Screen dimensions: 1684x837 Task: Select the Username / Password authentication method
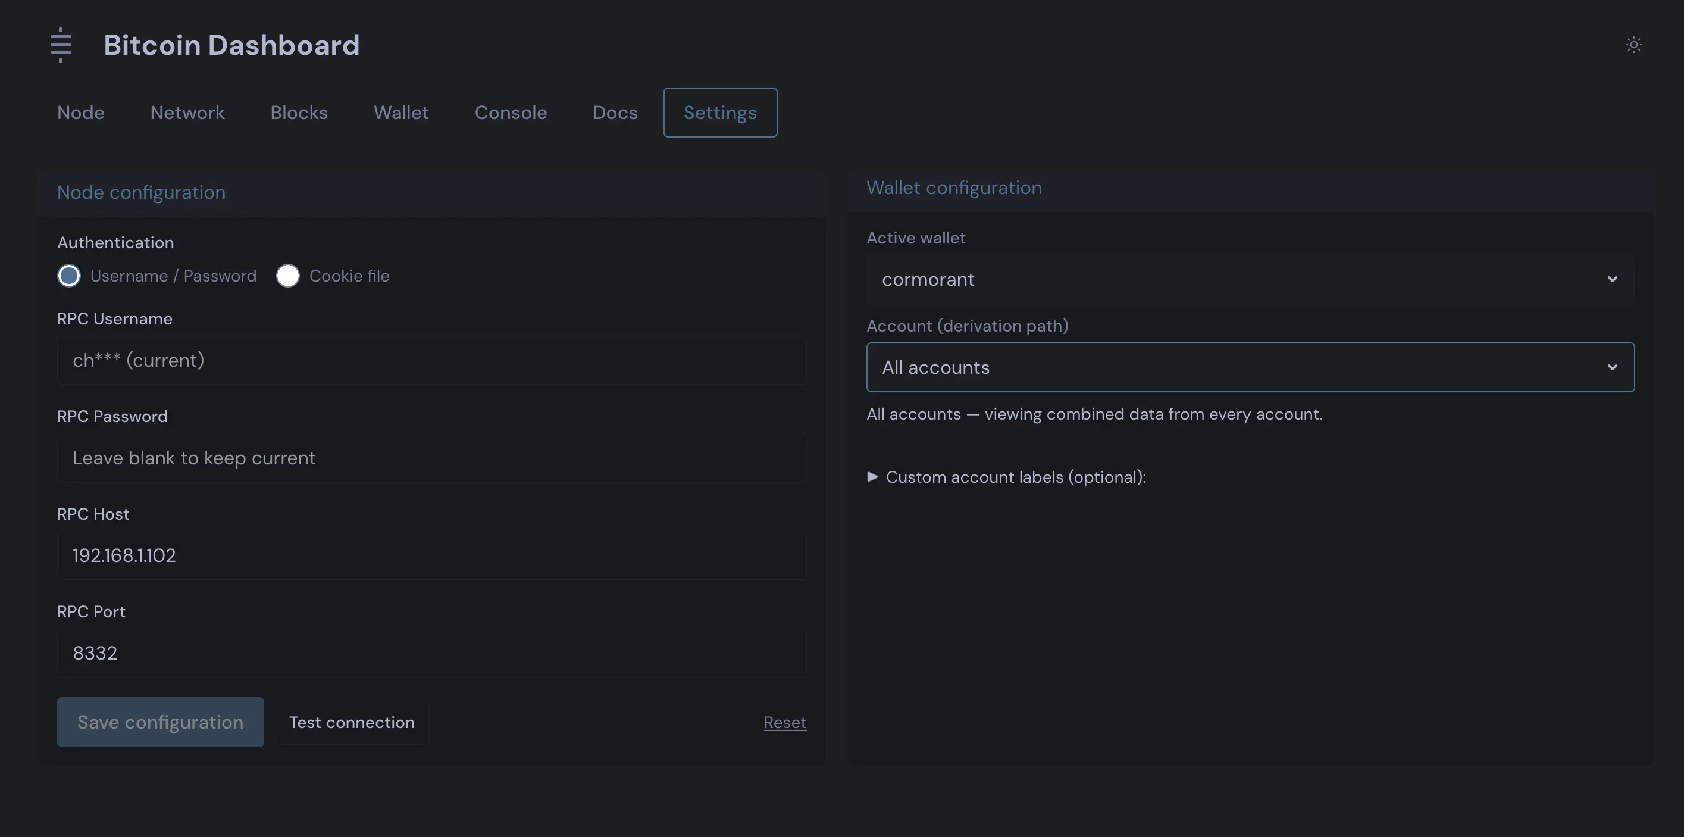[68, 275]
